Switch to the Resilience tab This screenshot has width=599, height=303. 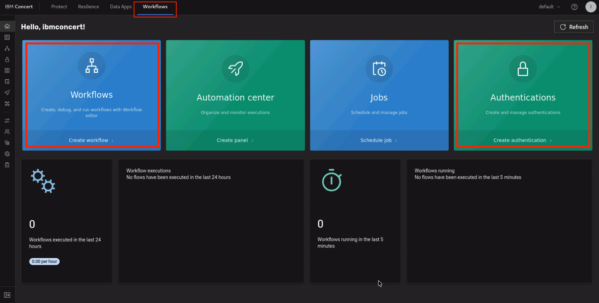point(88,7)
